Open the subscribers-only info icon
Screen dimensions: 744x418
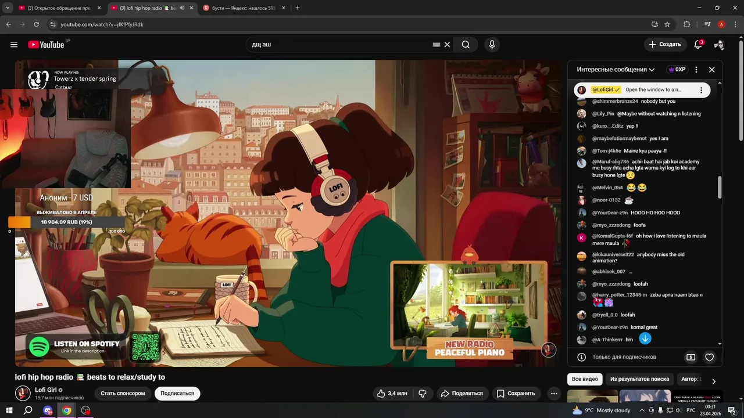pos(581,357)
